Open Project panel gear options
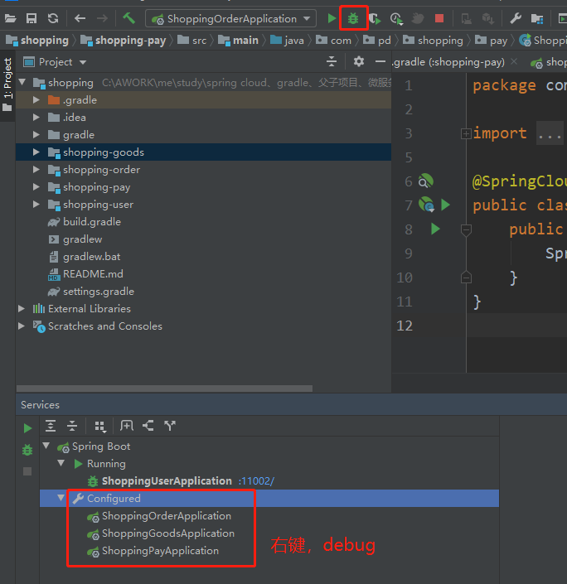 point(358,61)
